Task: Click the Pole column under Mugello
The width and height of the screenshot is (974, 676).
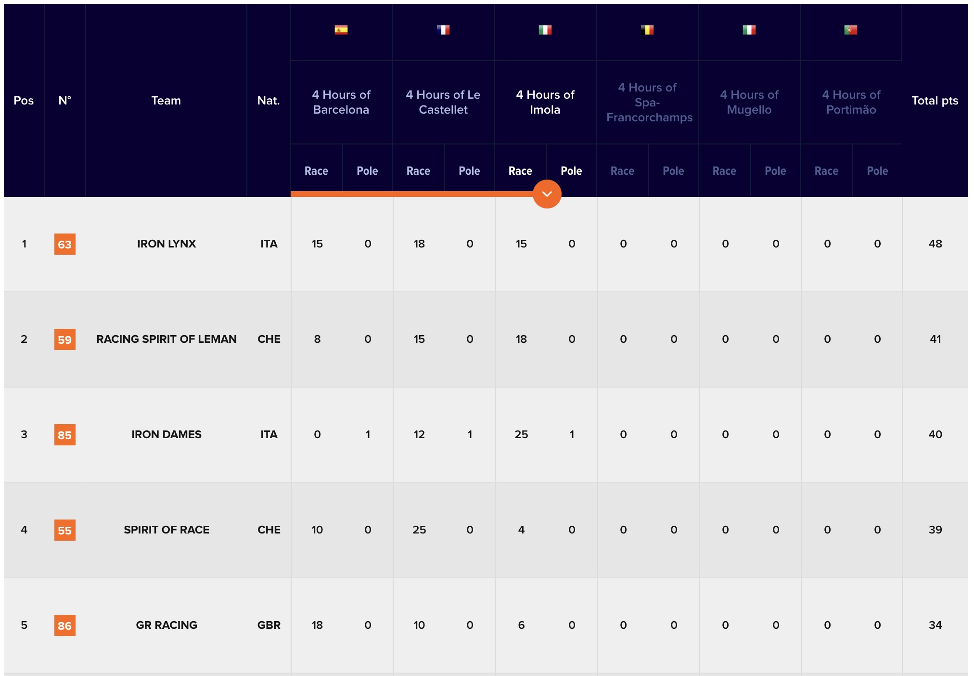Action: pos(775,171)
